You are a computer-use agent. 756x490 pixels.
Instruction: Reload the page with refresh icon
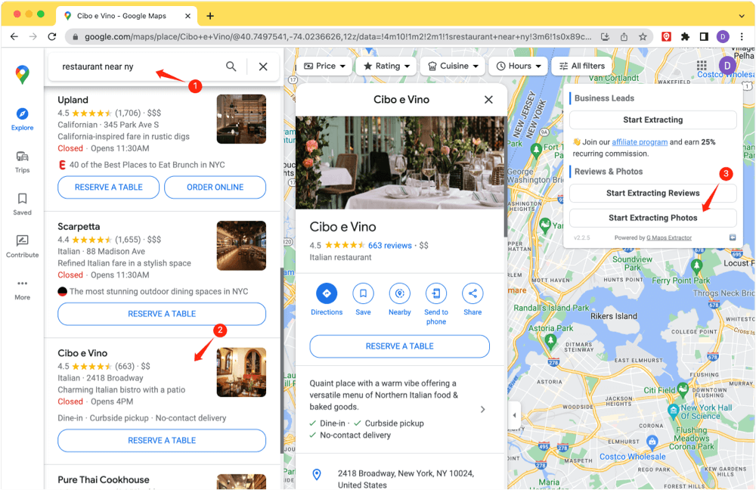52,36
